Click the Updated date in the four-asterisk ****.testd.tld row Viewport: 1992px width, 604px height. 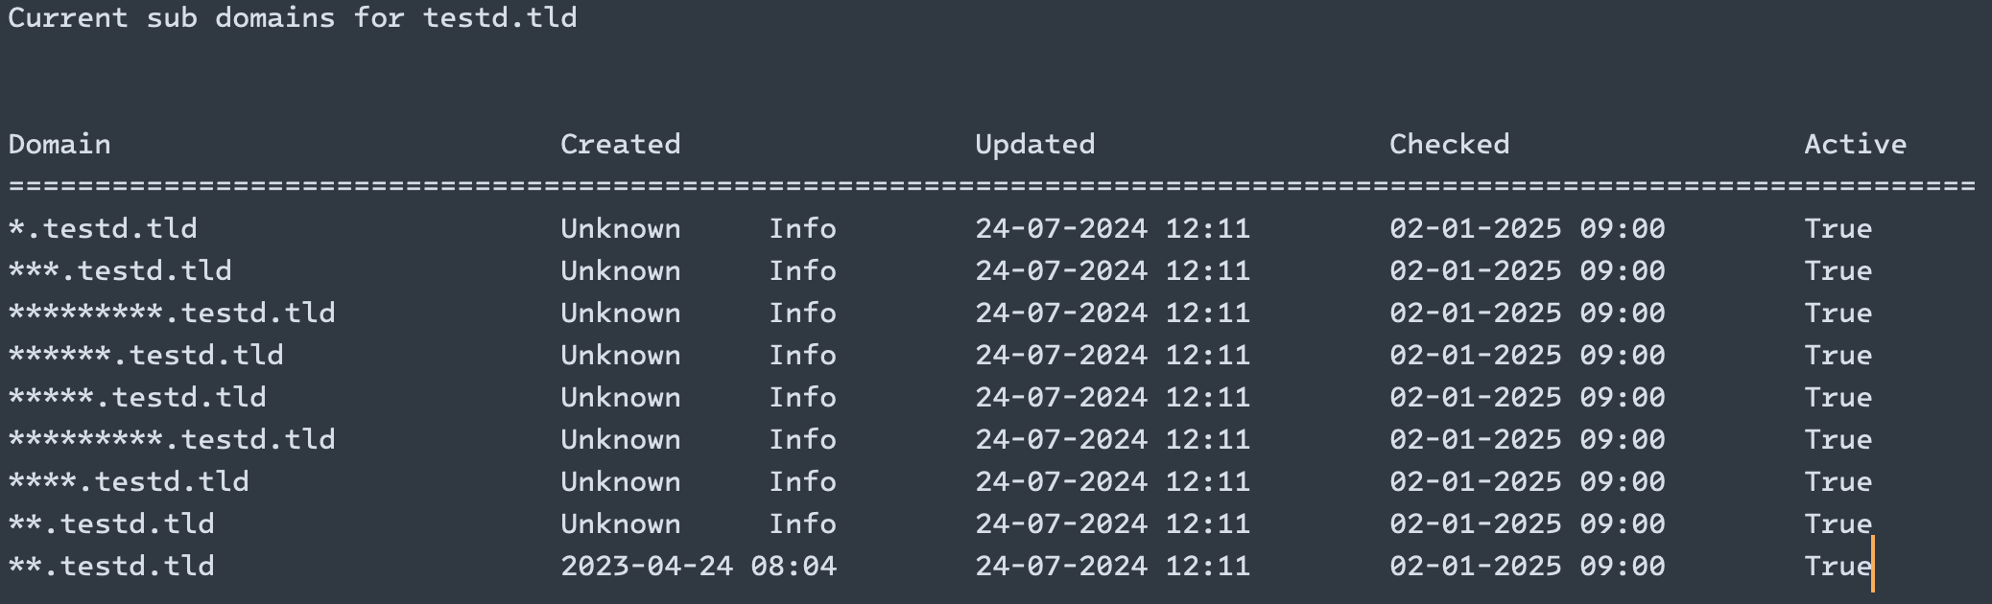click(1112, 481)
